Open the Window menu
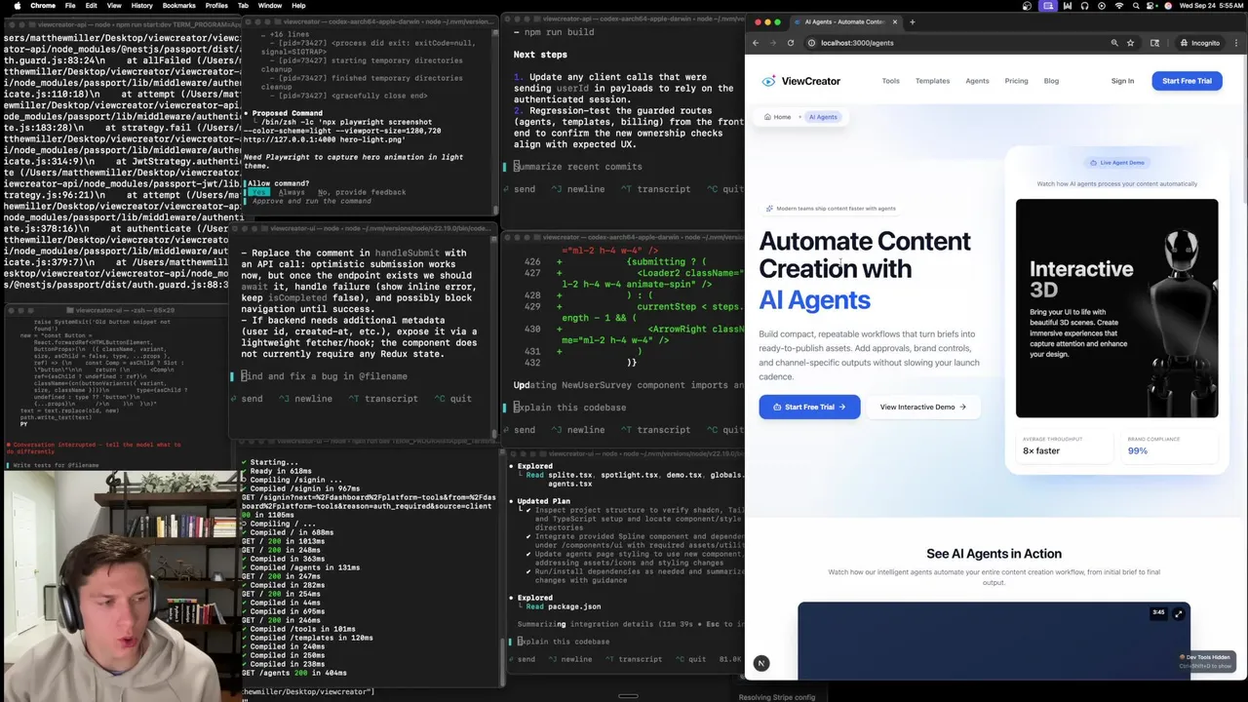1248x702 pixels. coord(270,6)
